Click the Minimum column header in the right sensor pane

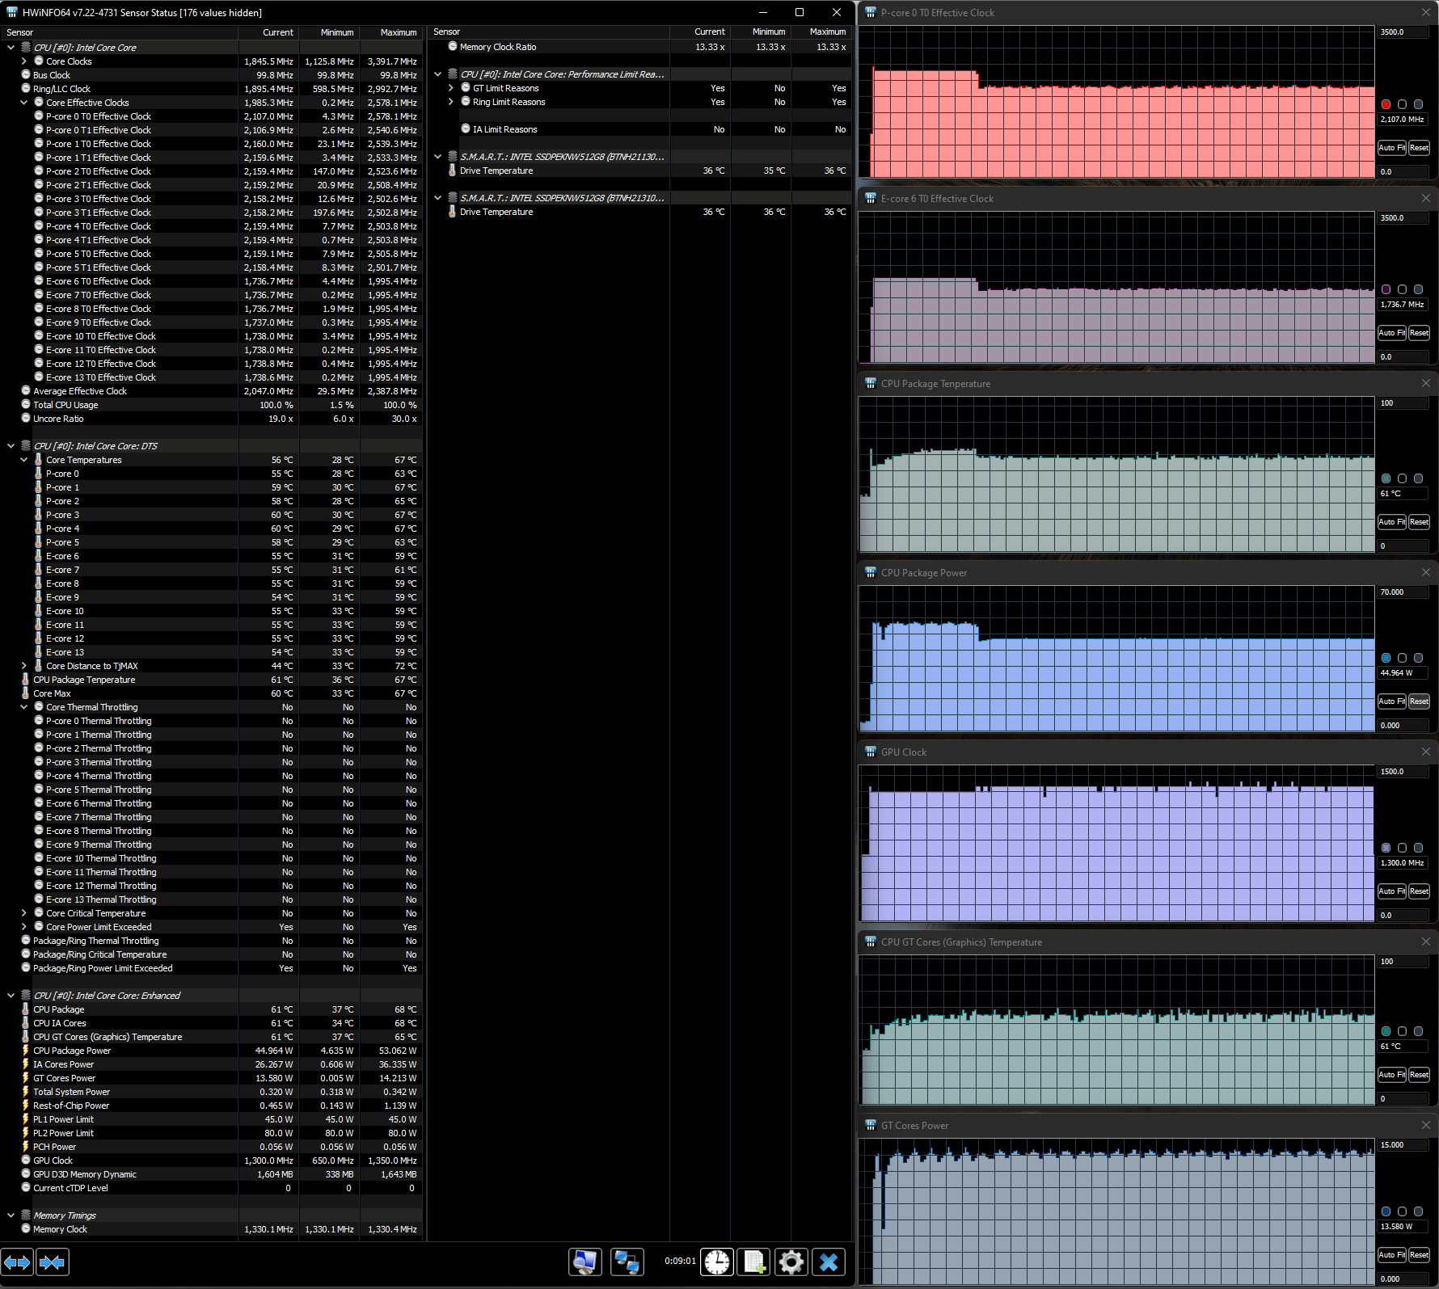tap(761, 32)
